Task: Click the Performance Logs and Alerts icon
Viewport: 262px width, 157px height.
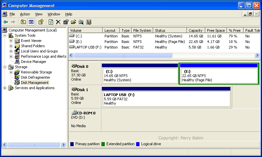Action: click(17, 56)
